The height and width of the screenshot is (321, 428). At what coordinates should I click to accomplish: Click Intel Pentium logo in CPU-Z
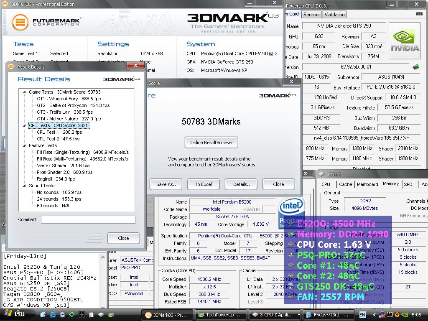[x=291, y=213]
